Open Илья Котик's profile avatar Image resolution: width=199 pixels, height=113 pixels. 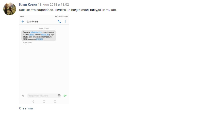point(10,9)
